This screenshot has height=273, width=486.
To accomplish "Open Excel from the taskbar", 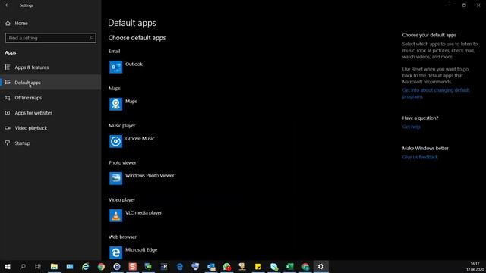I will [x=289, y=266].
